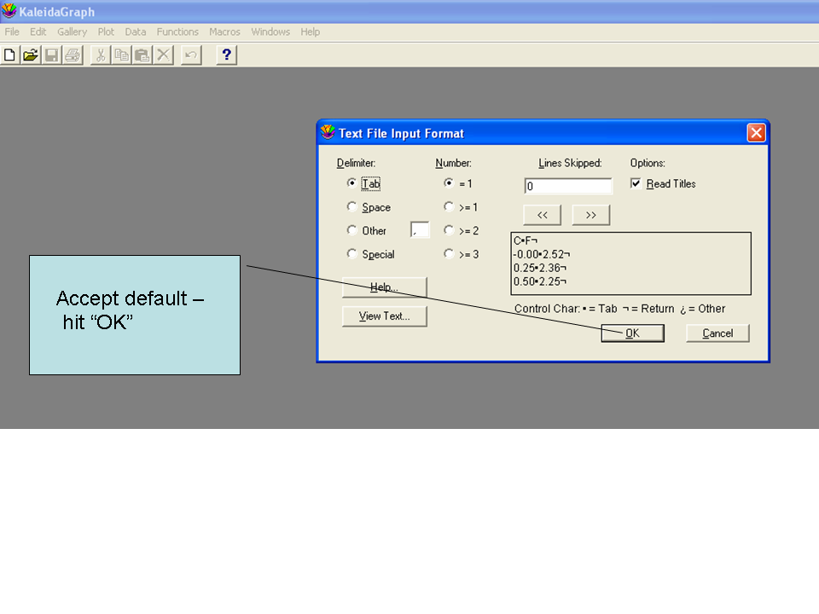
Task: Click the Copy toolbar icon
Action: 121,55
